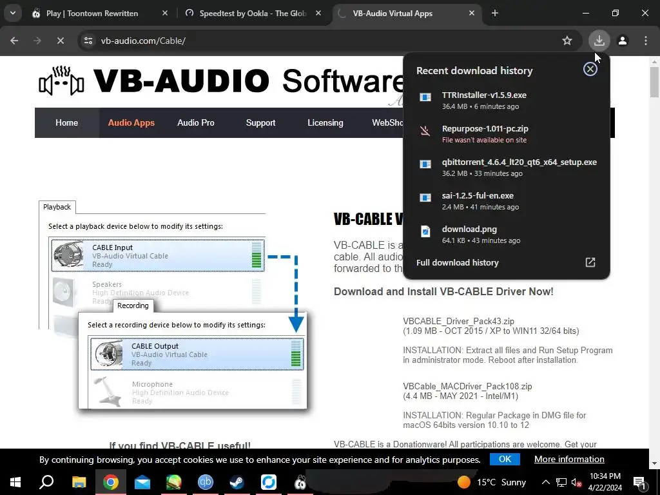This screenshot has height=495, width=660.
Task: Open sai-1.2.5-ful-en.exe download entry
Action: [x=507, y=201]
